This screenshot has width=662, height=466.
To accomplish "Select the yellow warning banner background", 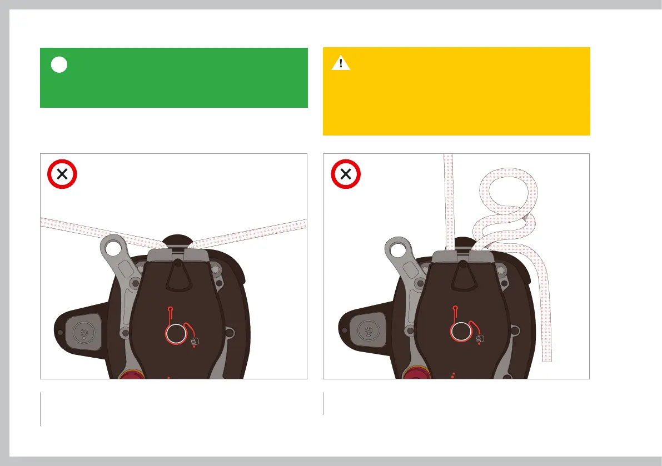I will [456, 91].
